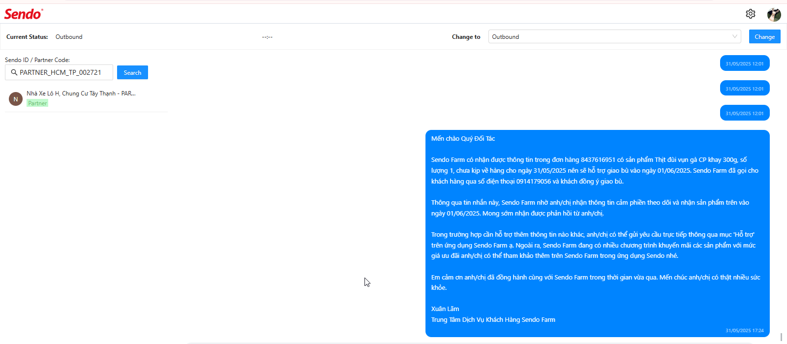The image size is (787, 344).
Task: Click Trung Tâm Dịch Vụ Khách Hàng Sendo Farm line
Action: pyautogui.click(x=493, y=320)
